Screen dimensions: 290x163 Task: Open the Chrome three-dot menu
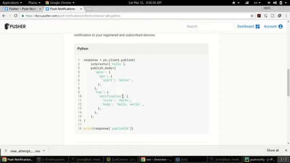click(286, 16)
